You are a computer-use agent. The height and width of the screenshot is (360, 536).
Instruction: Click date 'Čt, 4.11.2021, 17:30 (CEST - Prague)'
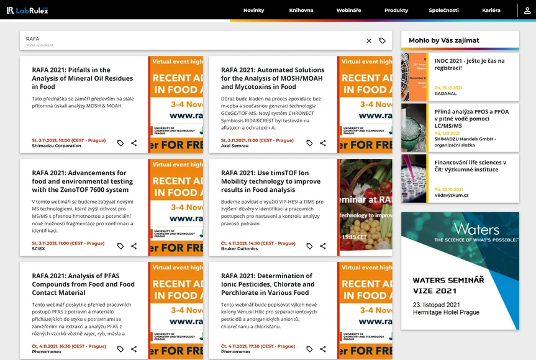258,346
